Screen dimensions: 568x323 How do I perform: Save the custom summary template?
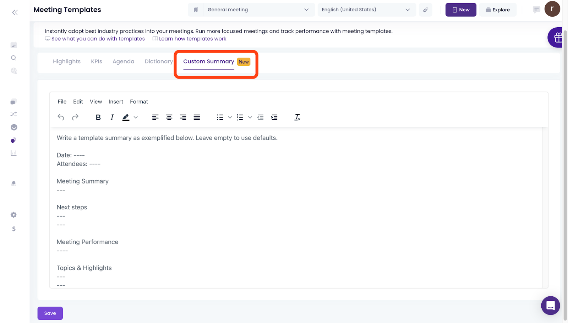tap(50, 313)
